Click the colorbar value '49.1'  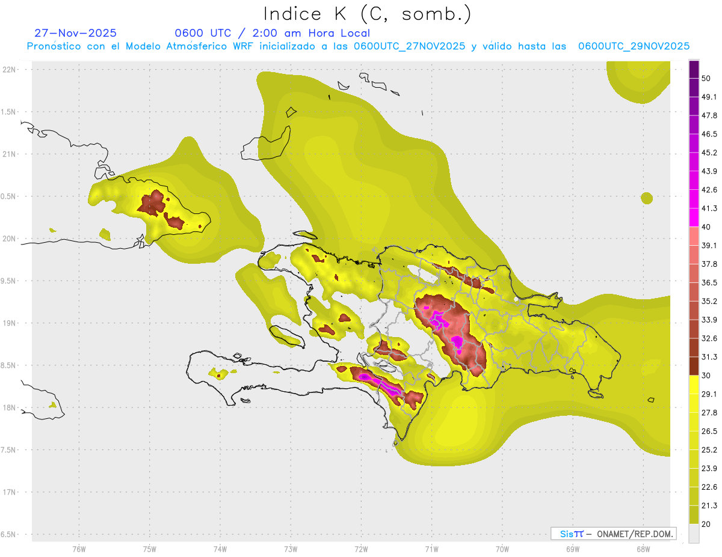[x=709, y=97]
